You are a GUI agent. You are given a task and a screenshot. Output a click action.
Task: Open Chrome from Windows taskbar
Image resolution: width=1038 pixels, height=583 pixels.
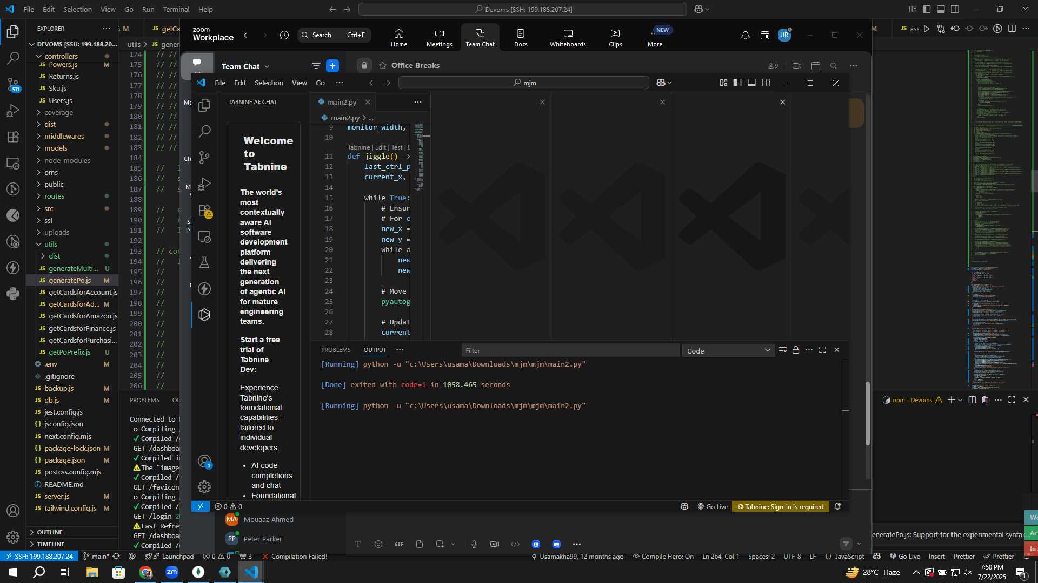(145, 572)
